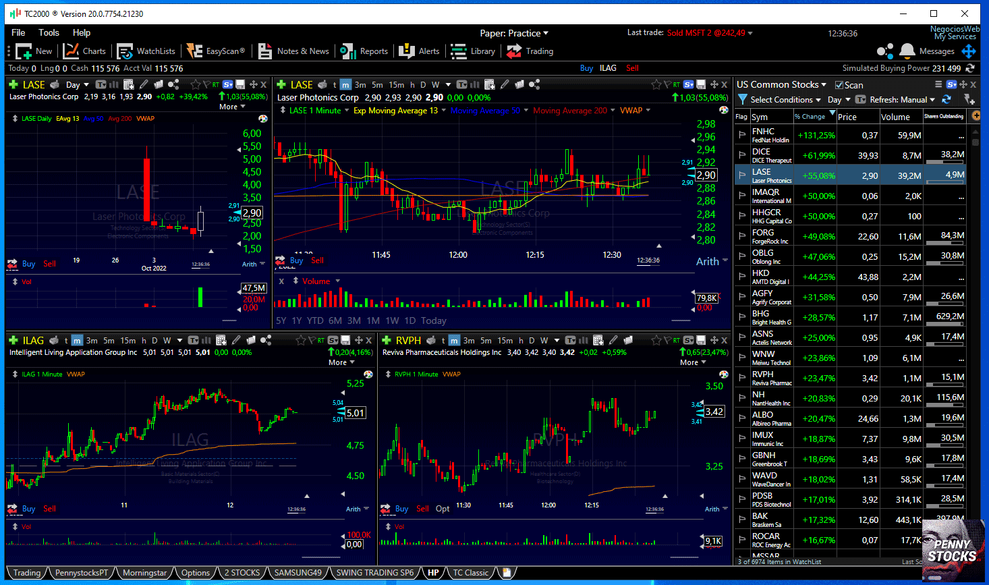Screen dimensions: 989x585
Task: Click the Opt button in RVPH chart
Action: click(x=443, y=508)
